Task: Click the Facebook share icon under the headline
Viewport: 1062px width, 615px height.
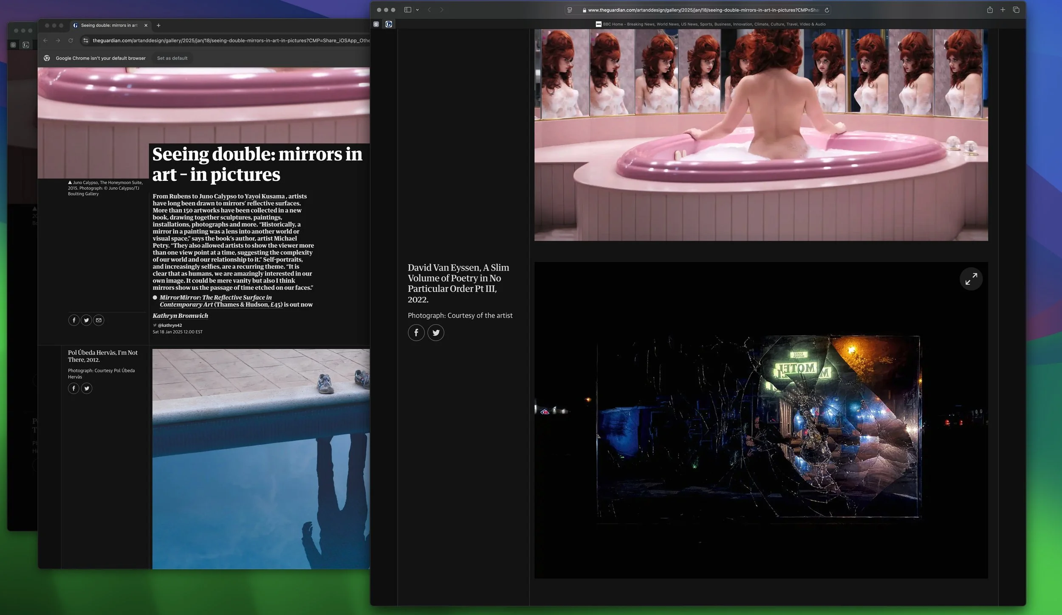Action: [73, 320]
